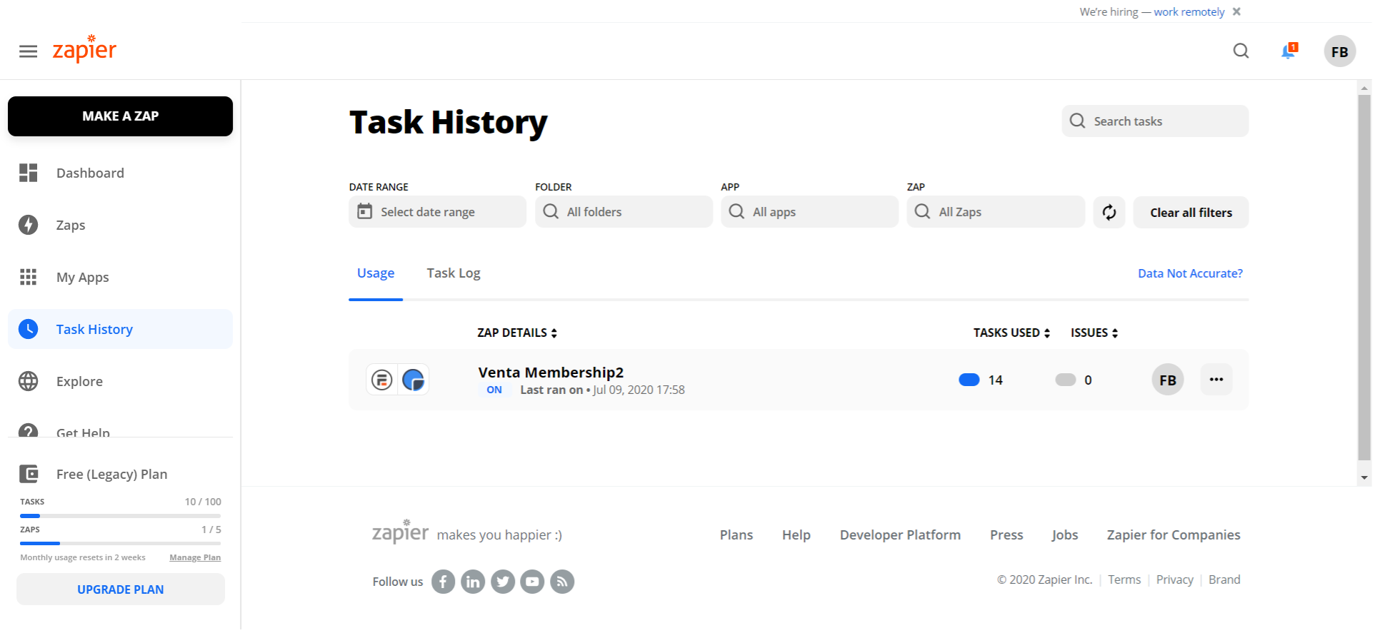
Task: Open the Terms footer link
Action: [x=1124, y=579]
